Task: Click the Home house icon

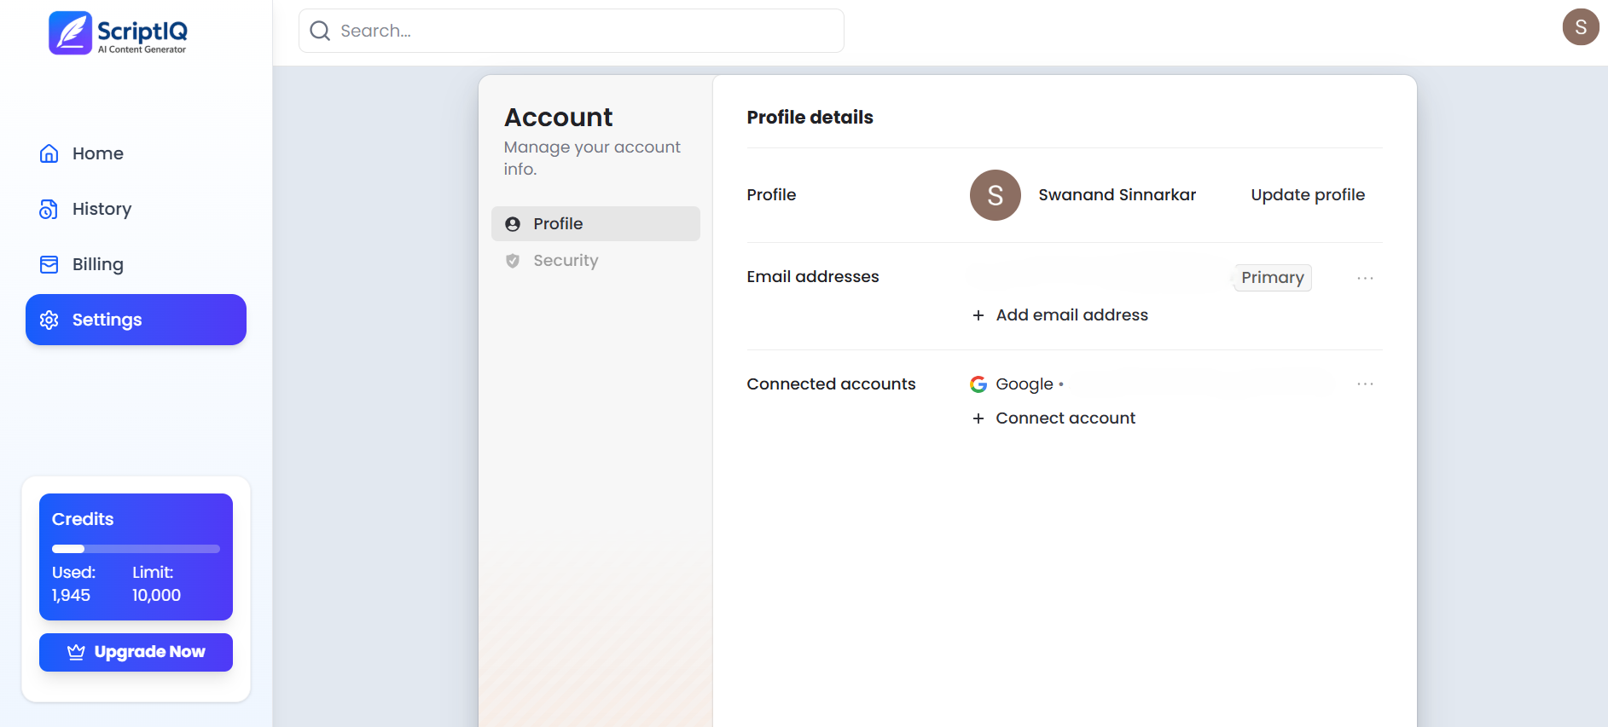Action: pos(49,153)
